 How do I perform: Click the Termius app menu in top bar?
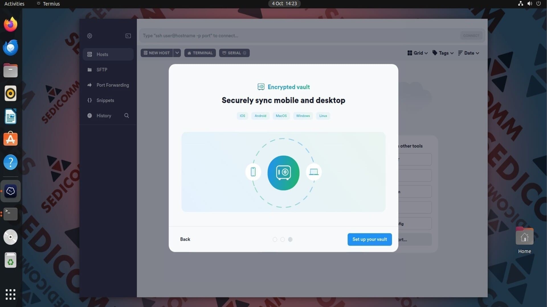48,4
